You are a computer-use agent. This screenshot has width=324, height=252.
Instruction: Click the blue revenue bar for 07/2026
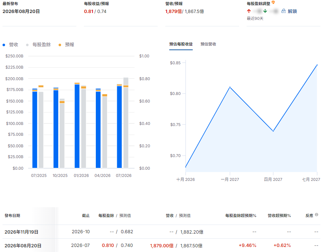(119, 126)
